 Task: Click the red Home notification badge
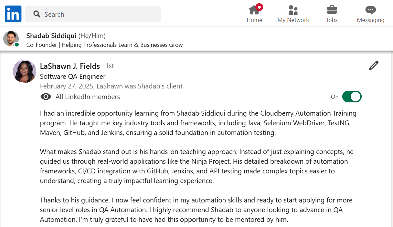(259, 7)
